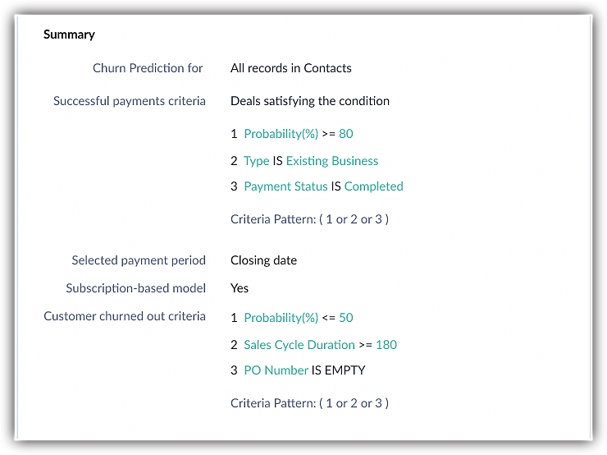The image size is (607, 455).
Task: Click the 180 duration value
Action: click(x=386, y=345)
